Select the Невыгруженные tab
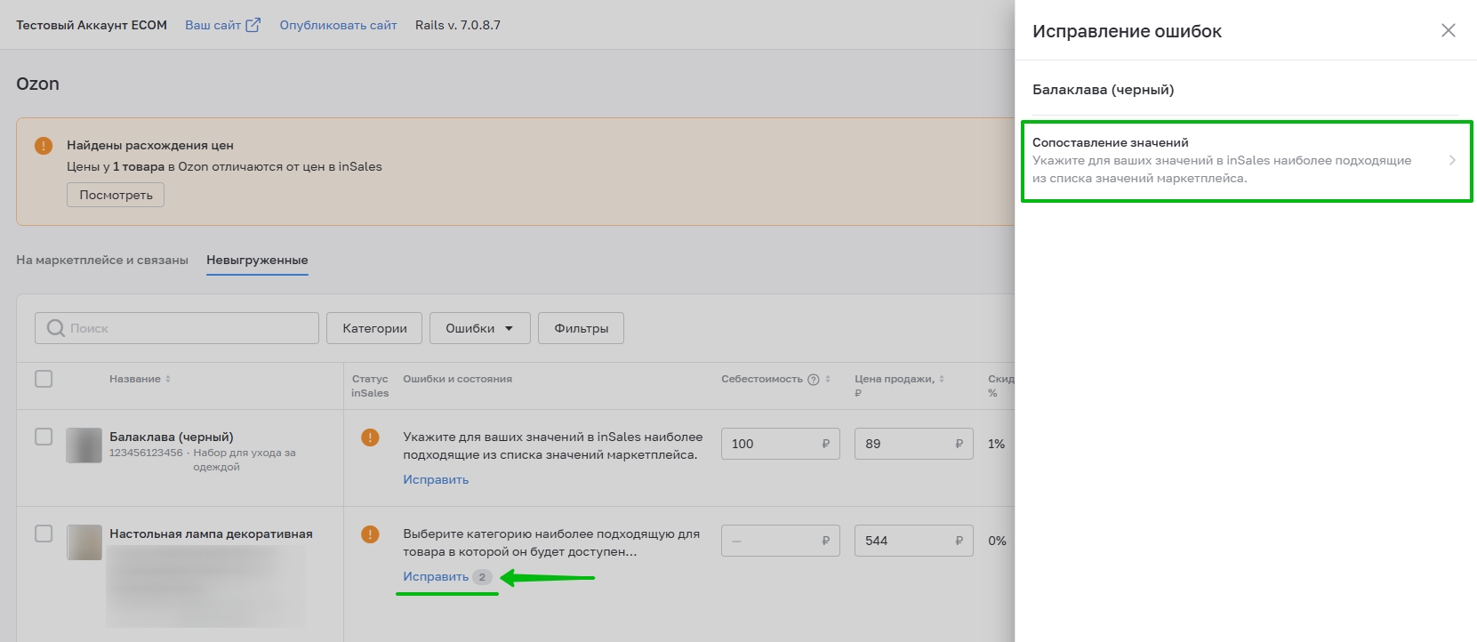This screenshot has height=642, width=1477. [257, 260]
